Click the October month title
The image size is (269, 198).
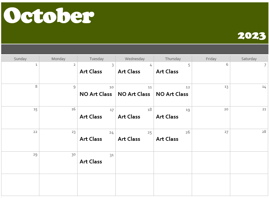click(x=49, y=16)
